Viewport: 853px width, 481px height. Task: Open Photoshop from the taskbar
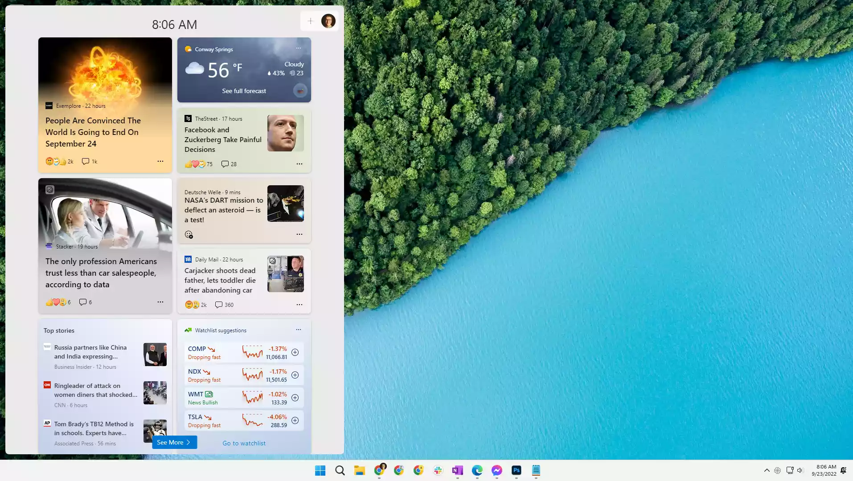coord(516,470)
